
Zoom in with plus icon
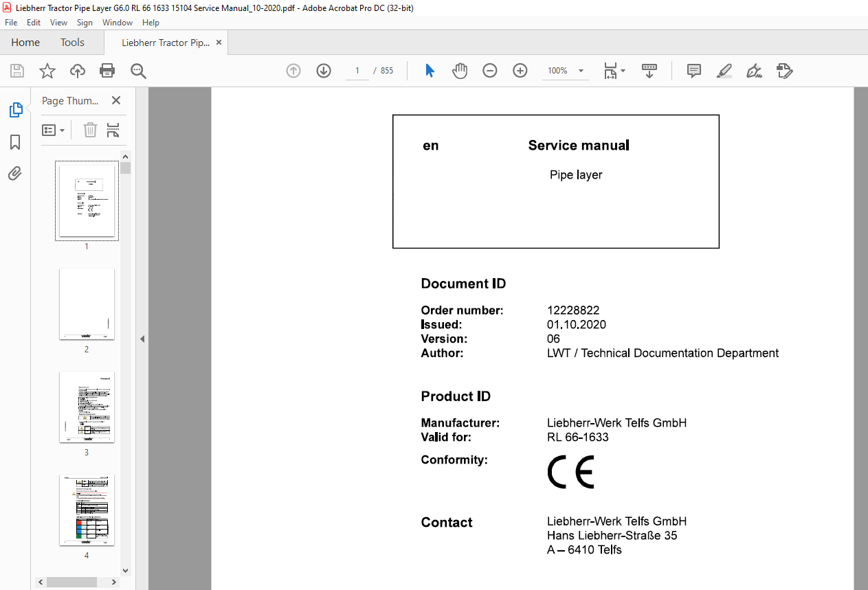coord(520,71)
